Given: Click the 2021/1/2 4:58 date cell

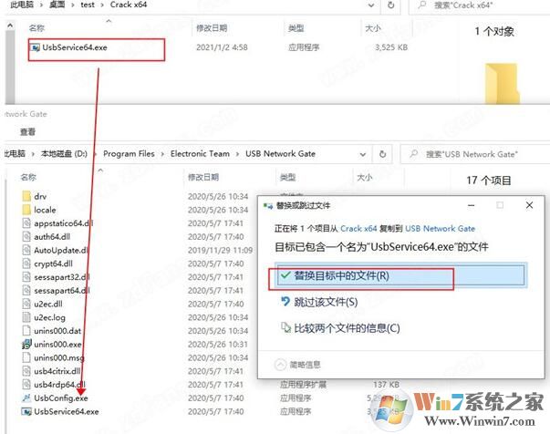Looking at the screenshot, I should pyautogui.click(x=222, y=47).
